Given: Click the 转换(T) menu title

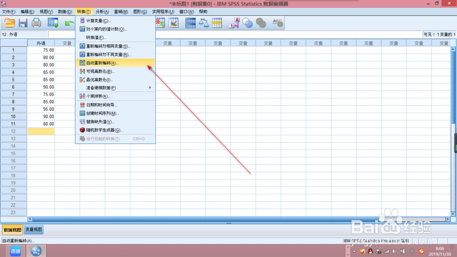Looking at the screenshot, I should click(x=84, y=12).
